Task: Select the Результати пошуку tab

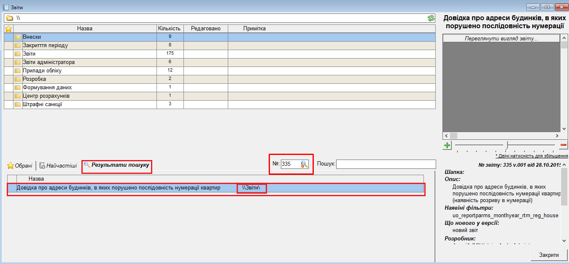Action: [x=117, y=165]
